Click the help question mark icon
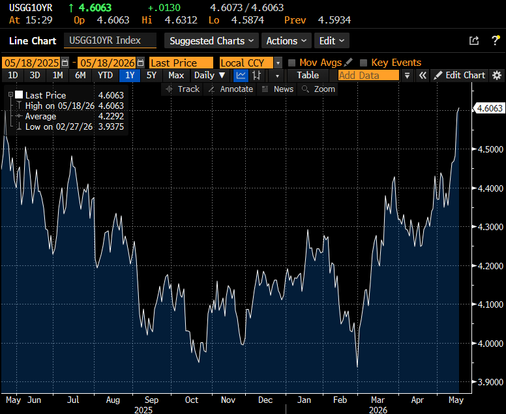 point(495,40)
